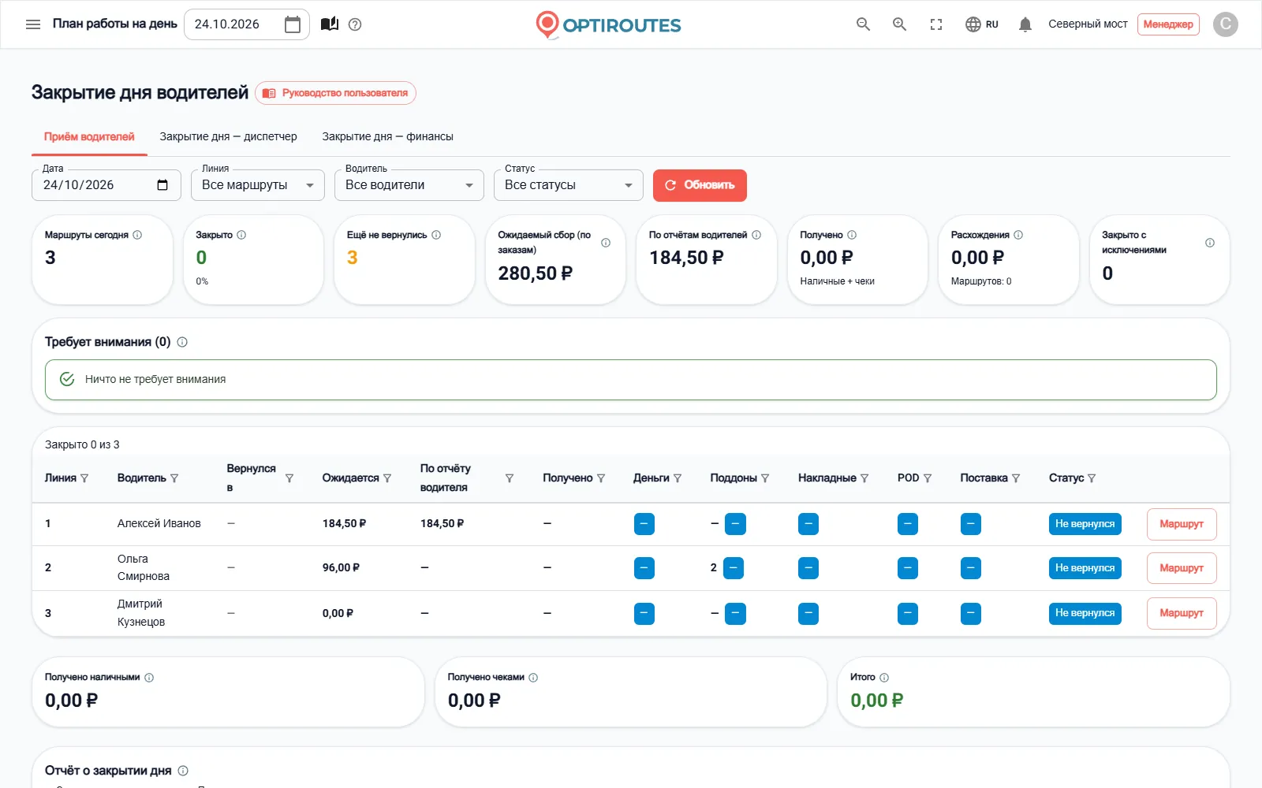This screenshot has width=1262, height=788.
Task: Focus the Дата filter field 24/10/2026
Action: [106, 185]
